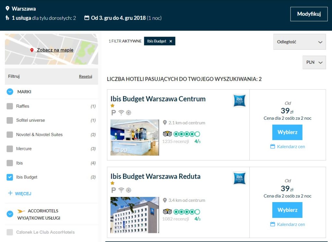Uncheck the Ibis Budget brand checkbox

(10, 177)
